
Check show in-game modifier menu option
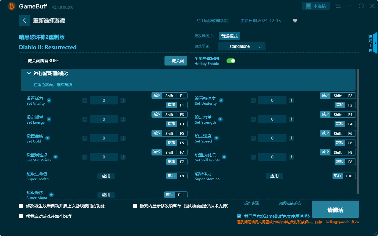pos(135,206)
